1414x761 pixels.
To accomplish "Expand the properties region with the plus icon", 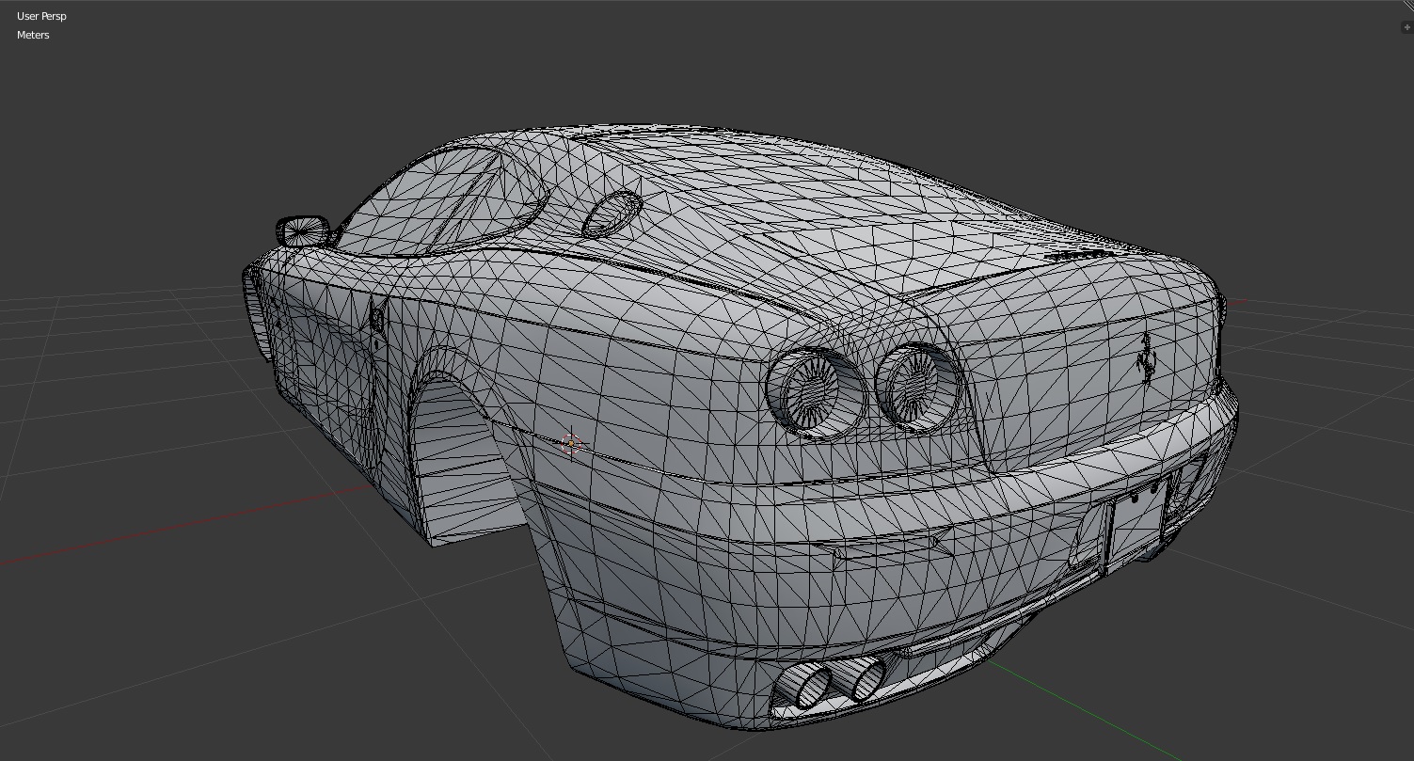I will [x=1406, y=27].
